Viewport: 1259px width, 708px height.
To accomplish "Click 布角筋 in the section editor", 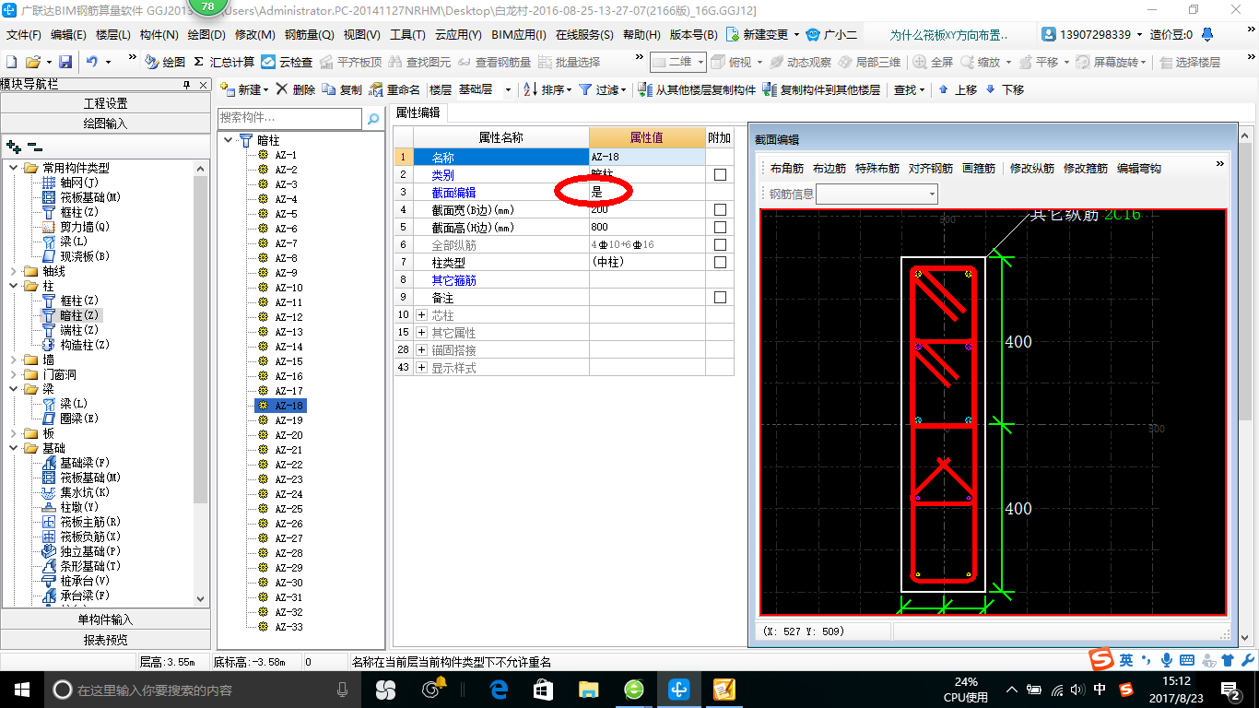I will point(787,169).
